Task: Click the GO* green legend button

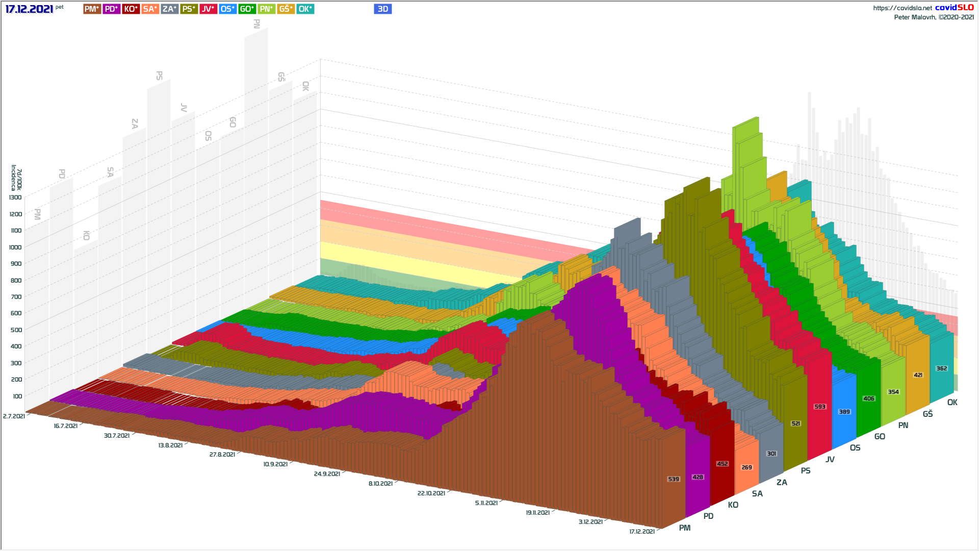Action: click(x=247, y=9)
